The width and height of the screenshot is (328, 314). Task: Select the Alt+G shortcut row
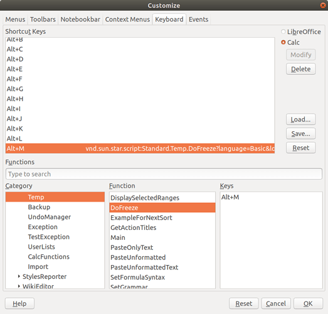(x=140, y=89)
